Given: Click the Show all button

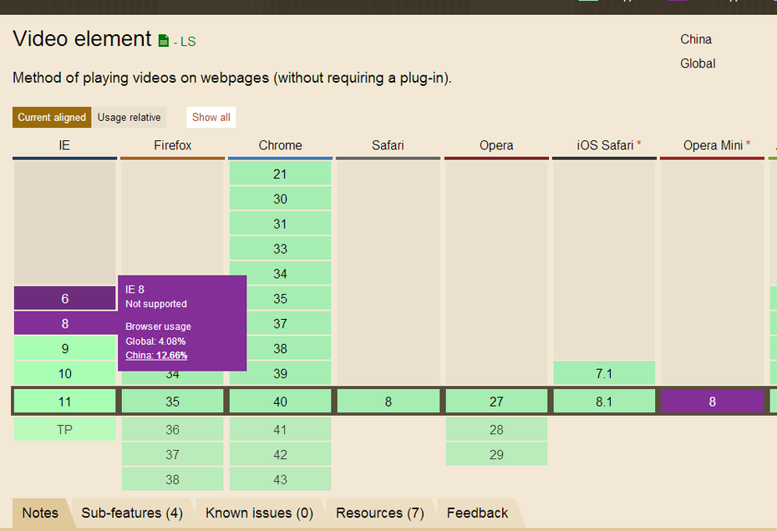Looking at the screenshot, I should click(211, 118).
